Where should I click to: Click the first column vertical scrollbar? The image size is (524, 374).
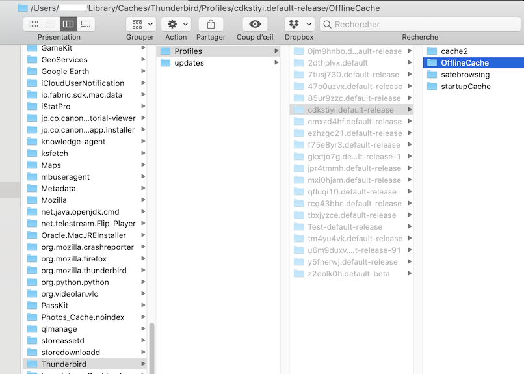[x=151, y=348]
